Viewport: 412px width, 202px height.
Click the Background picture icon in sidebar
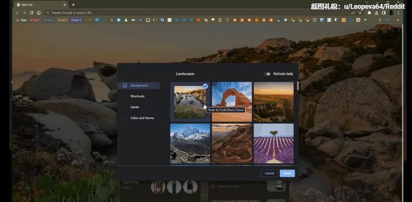(125, 86)
